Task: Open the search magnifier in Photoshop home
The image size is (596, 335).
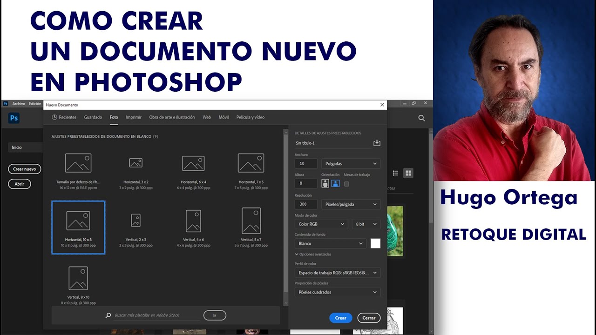Action: [x=421, y=118]
